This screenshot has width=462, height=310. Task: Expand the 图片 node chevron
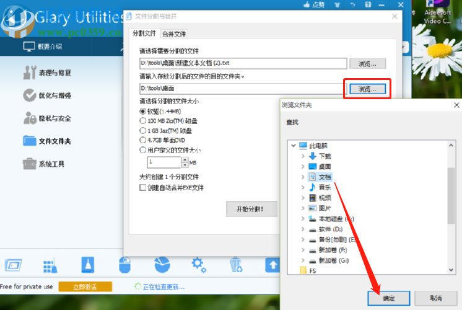pos(303,208)
